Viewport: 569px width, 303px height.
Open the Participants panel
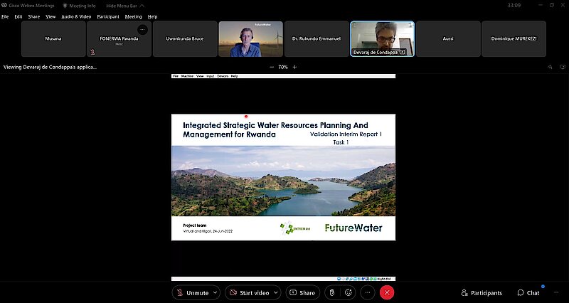482,292
